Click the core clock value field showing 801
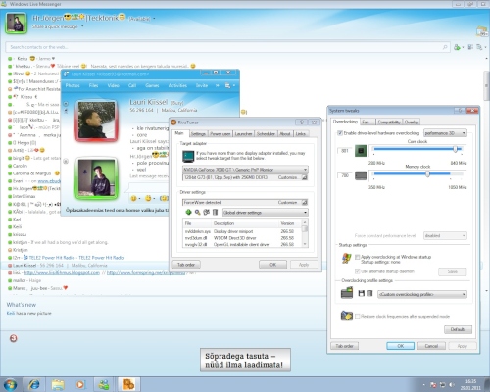Screen dimensions: 490x392 click(x=345, y=151)
